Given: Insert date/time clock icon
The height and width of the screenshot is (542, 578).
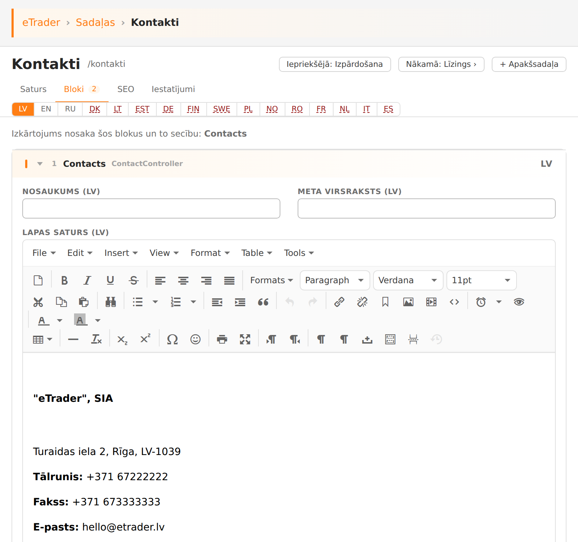Looking at the screenshot, I should (x=481, y=302).
